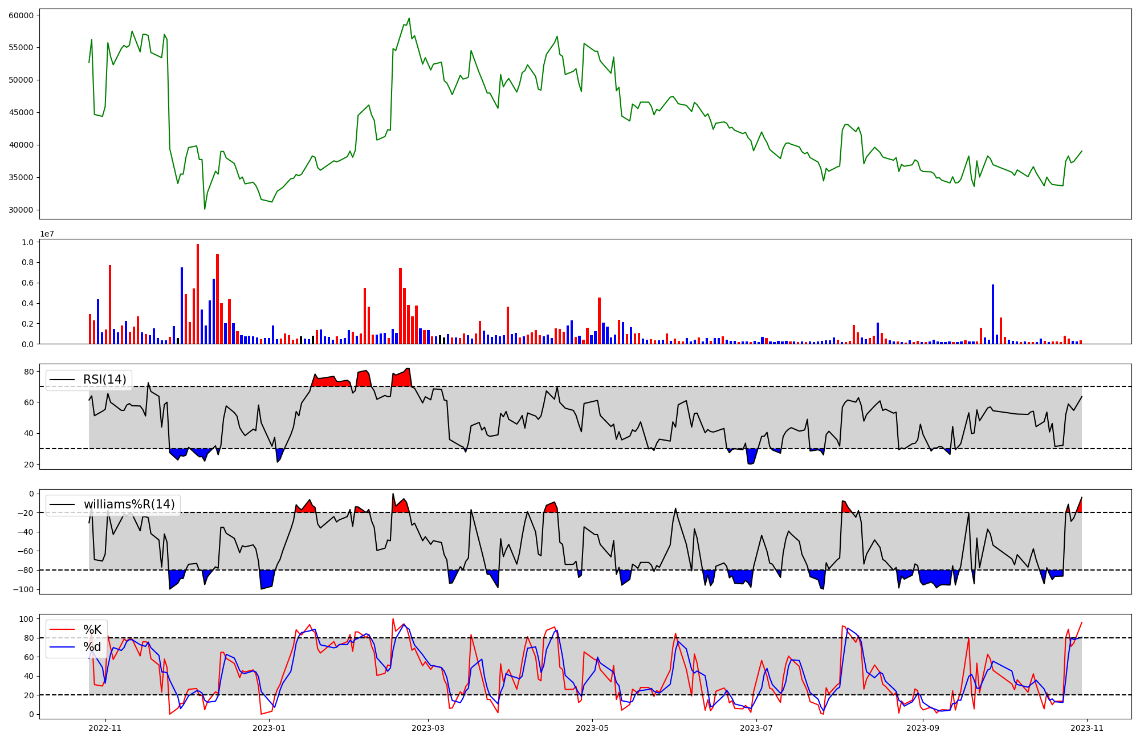Click the 100 tick on stochastic axis
This screenshot has width=1140, height=741.
point(27,619)
